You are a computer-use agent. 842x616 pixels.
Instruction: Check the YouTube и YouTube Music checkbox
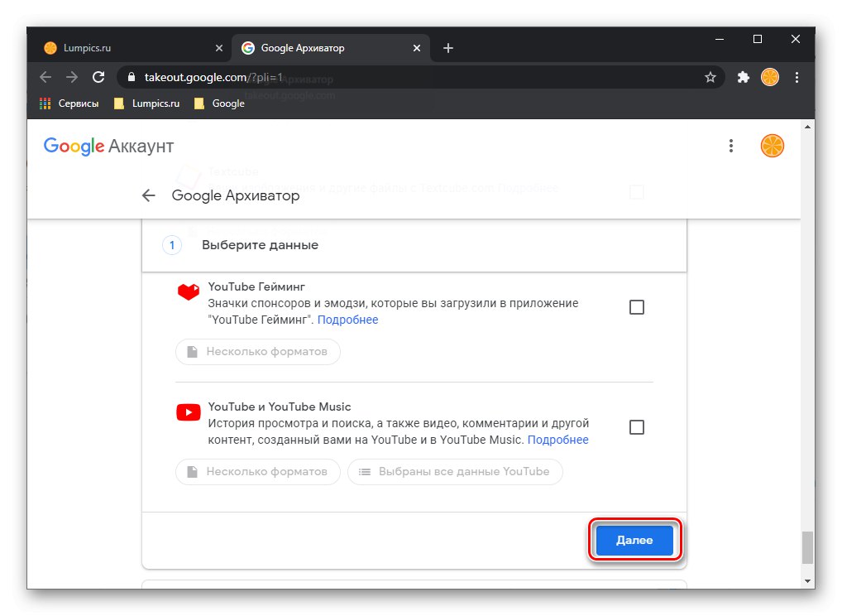(x=636, y=427)
